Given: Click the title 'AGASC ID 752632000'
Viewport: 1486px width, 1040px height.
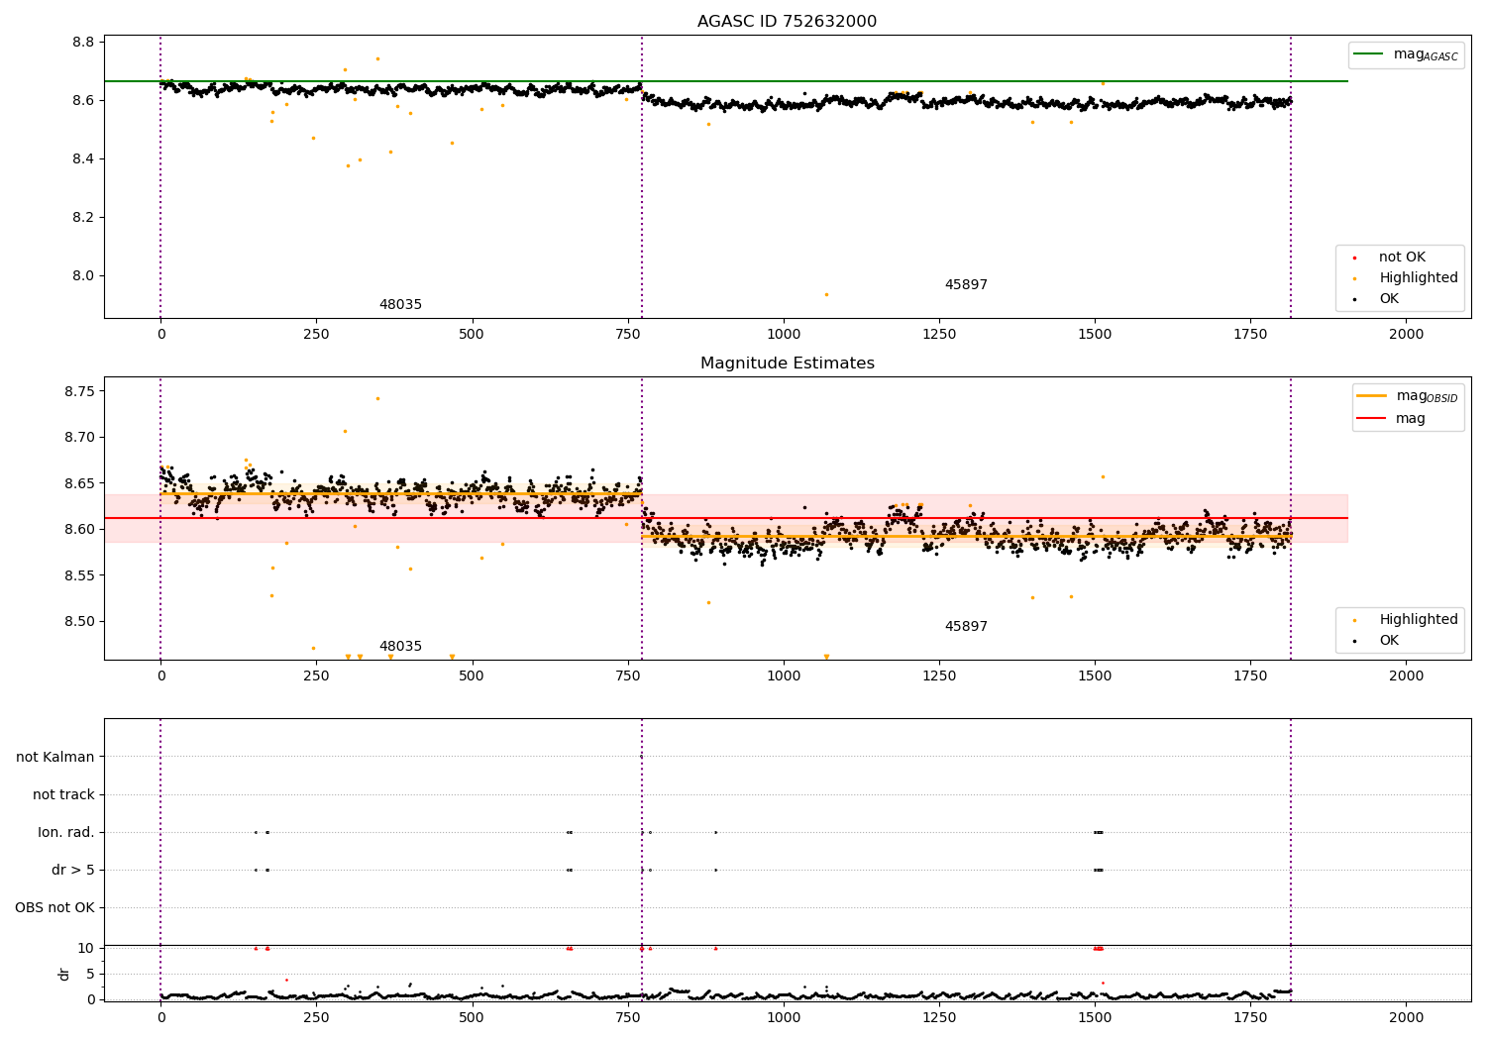Looking at the screenshot, I should pyautogui.click(x=787, y=22).
